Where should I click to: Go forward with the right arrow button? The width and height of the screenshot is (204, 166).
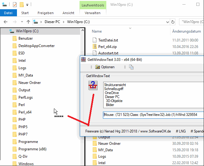click(x=15, y=22)
